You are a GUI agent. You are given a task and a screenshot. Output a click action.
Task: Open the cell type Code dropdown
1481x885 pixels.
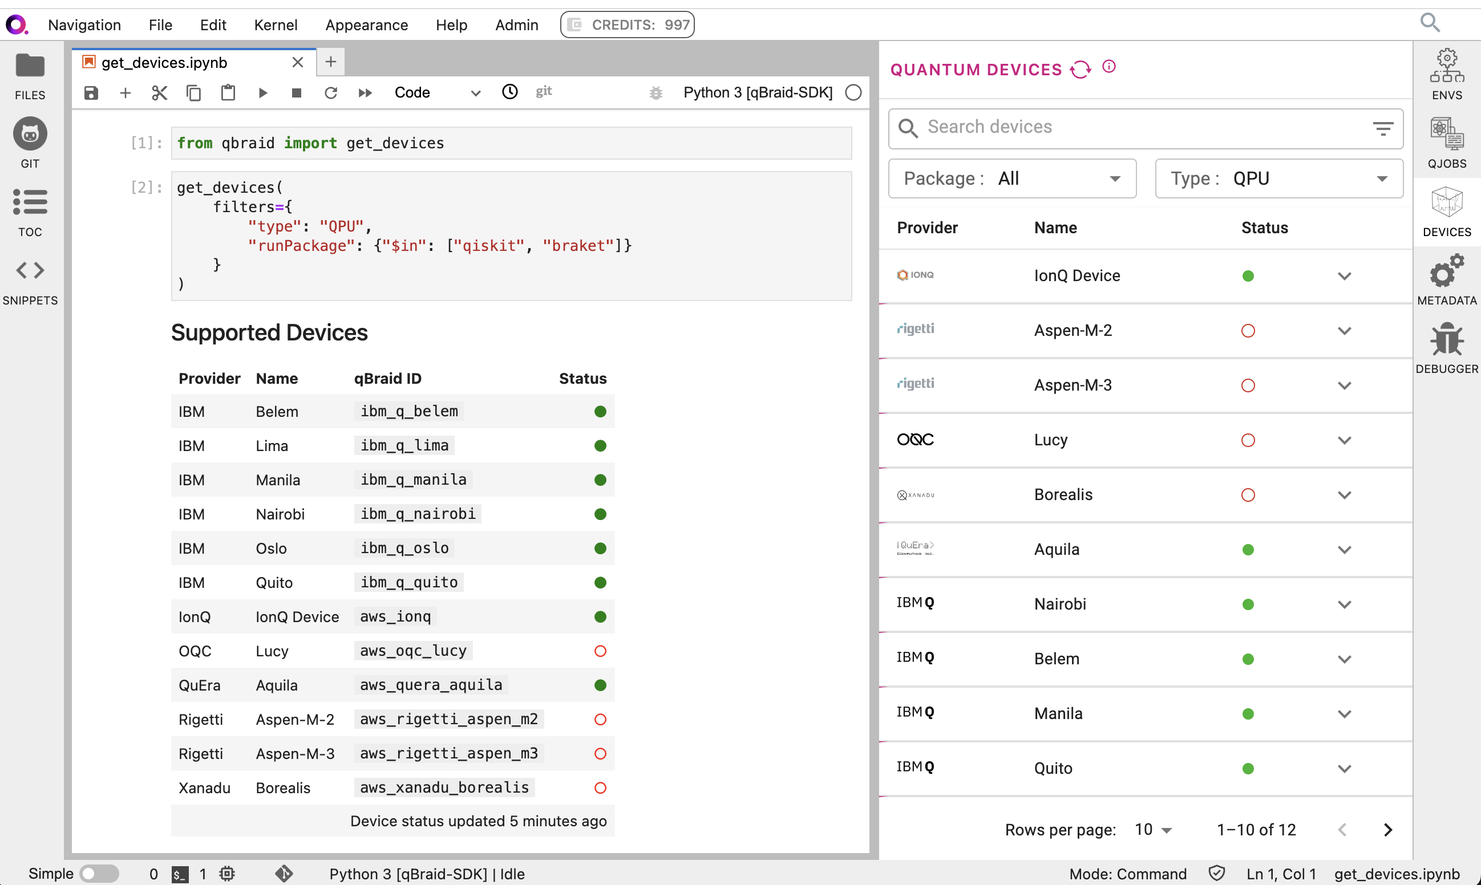coord(437,92)
